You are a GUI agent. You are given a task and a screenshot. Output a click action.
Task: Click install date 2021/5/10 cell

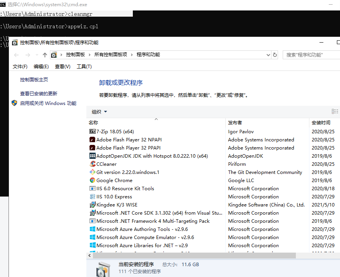(323, 205)
